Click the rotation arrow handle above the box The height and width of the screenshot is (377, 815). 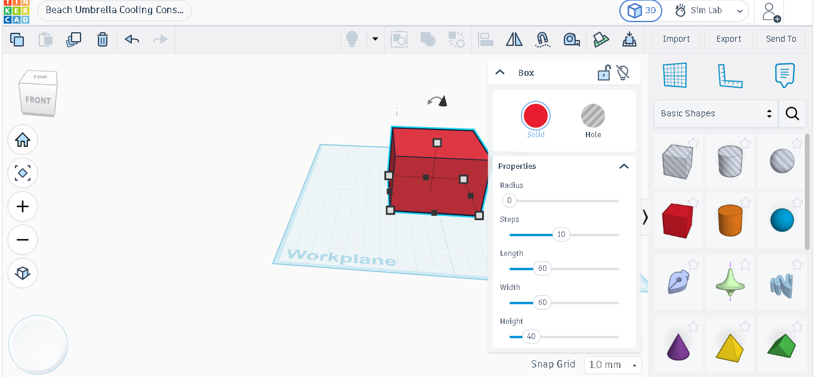click(437, 101)
